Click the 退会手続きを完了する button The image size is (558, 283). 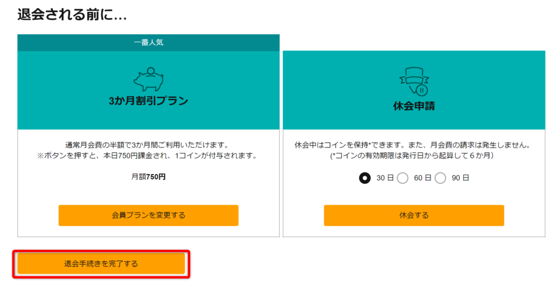101,264
